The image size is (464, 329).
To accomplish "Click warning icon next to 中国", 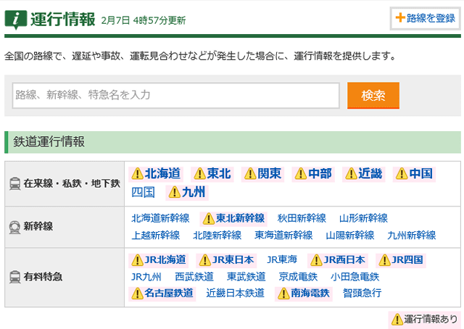I will (402, 174).
